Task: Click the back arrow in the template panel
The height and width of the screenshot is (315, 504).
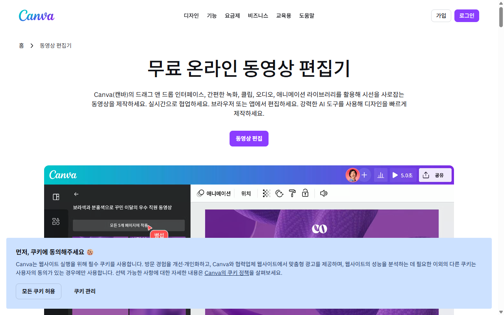Action: point(76,194)
